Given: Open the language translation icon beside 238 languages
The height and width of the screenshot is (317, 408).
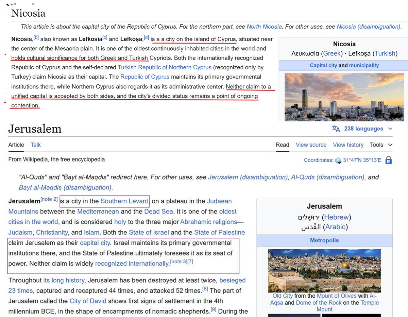Looking at the screenshot, I should 336,129.
